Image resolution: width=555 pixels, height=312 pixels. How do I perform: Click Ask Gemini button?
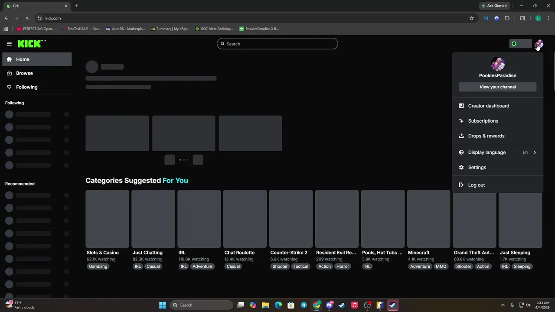494,6
